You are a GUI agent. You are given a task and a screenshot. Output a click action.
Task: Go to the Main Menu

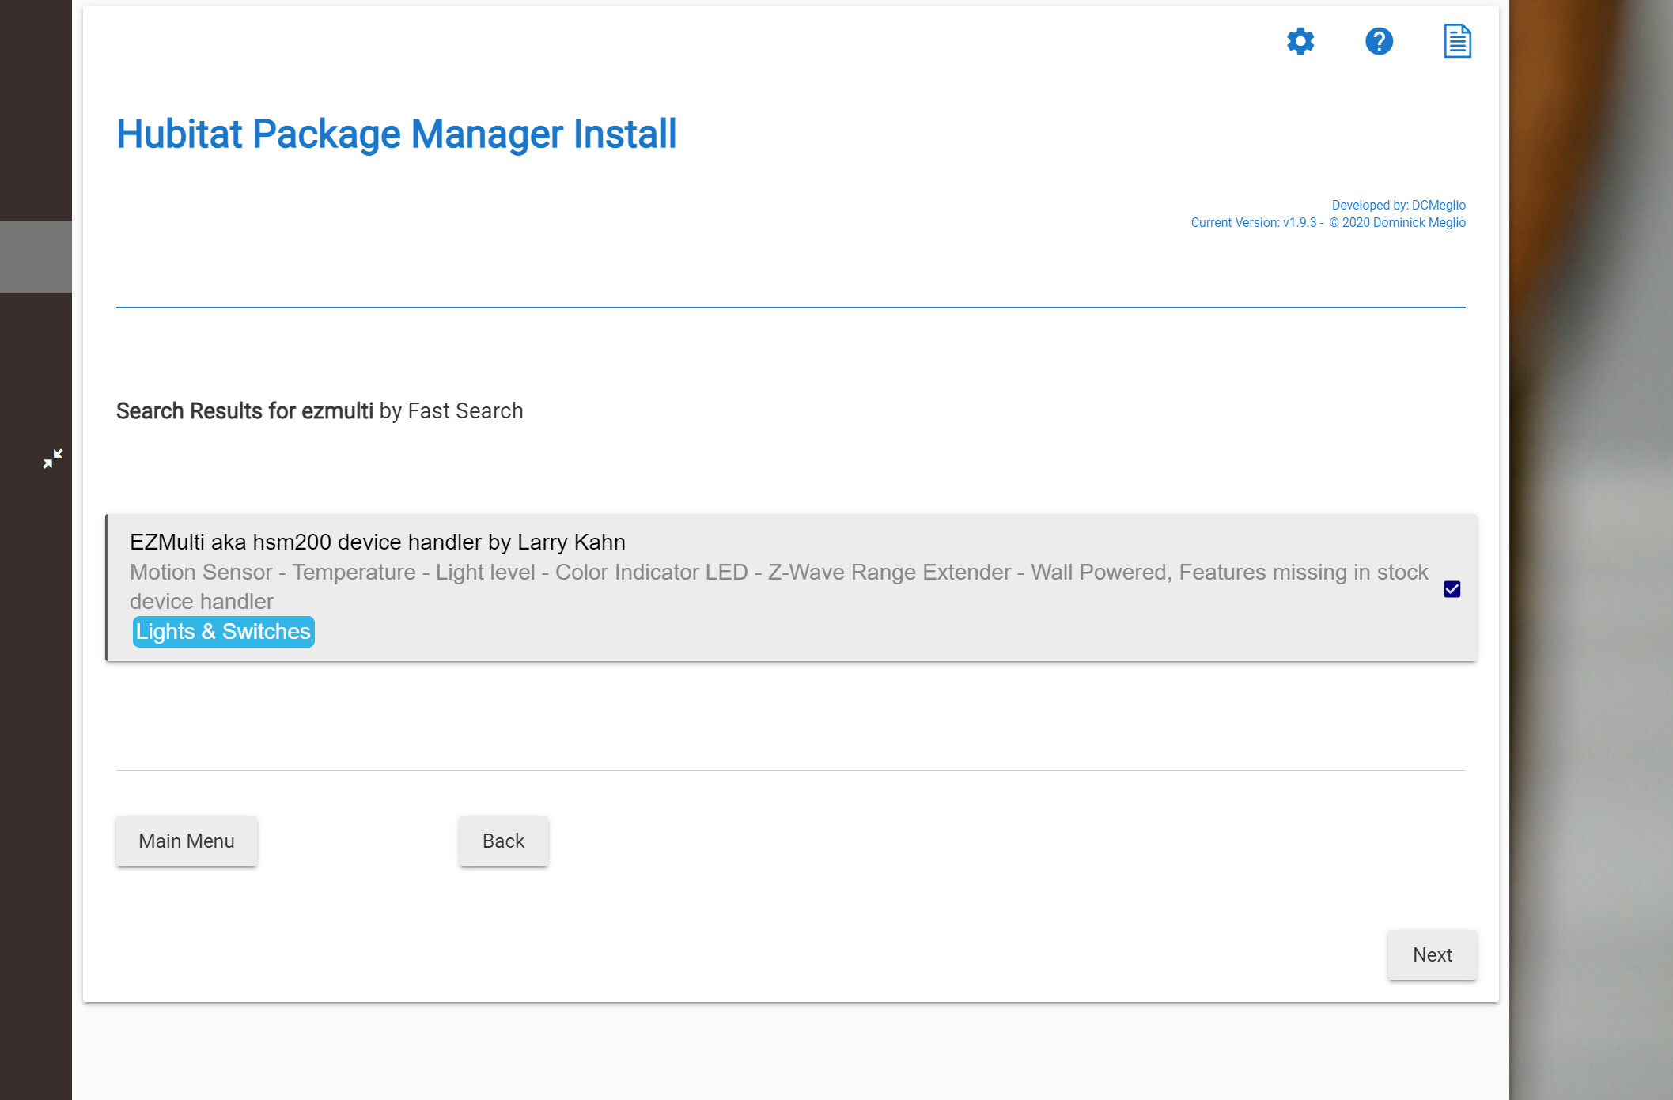(x=187, y=841)
